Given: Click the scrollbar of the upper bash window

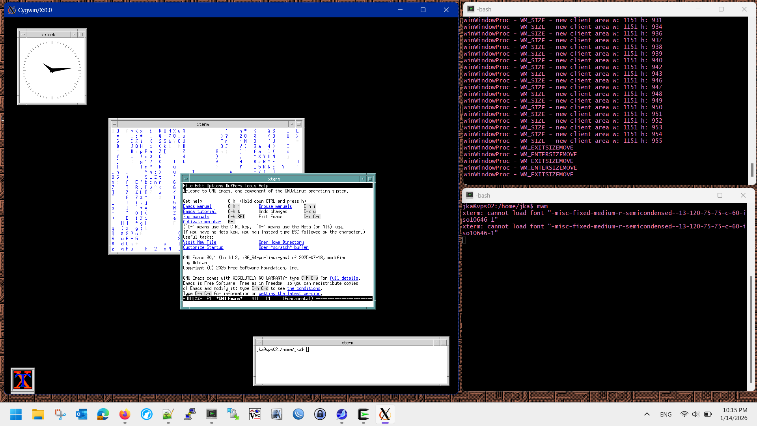Looking at the screenshot, I should (x=752, y=170).
